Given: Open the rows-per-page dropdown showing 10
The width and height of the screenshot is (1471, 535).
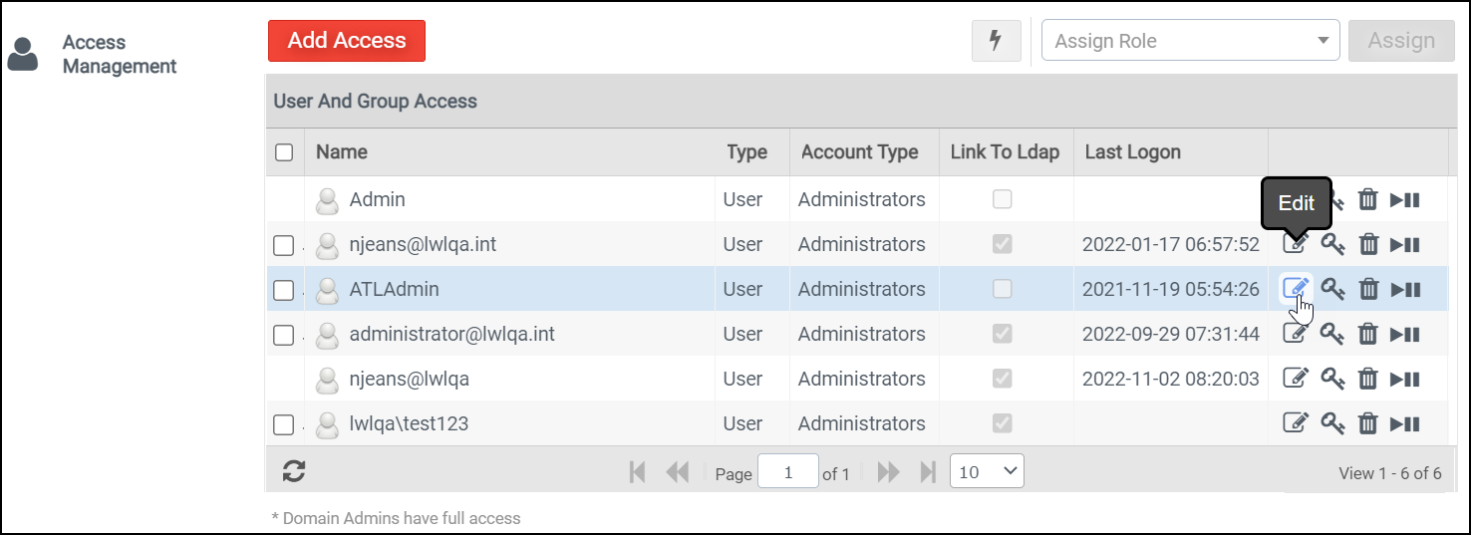Looking at the screenshot, I should click(987, 471).
